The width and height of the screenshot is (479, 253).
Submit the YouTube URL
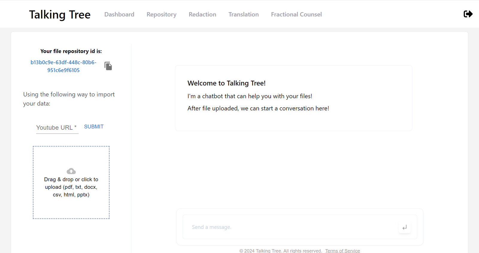coord(94,127)
